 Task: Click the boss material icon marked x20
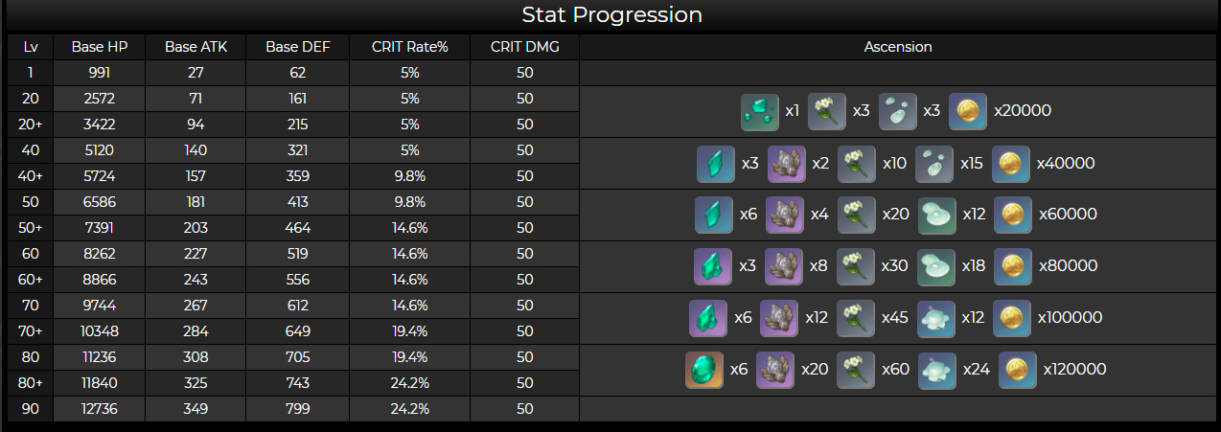pyautogui.click(x=775, y=370)
